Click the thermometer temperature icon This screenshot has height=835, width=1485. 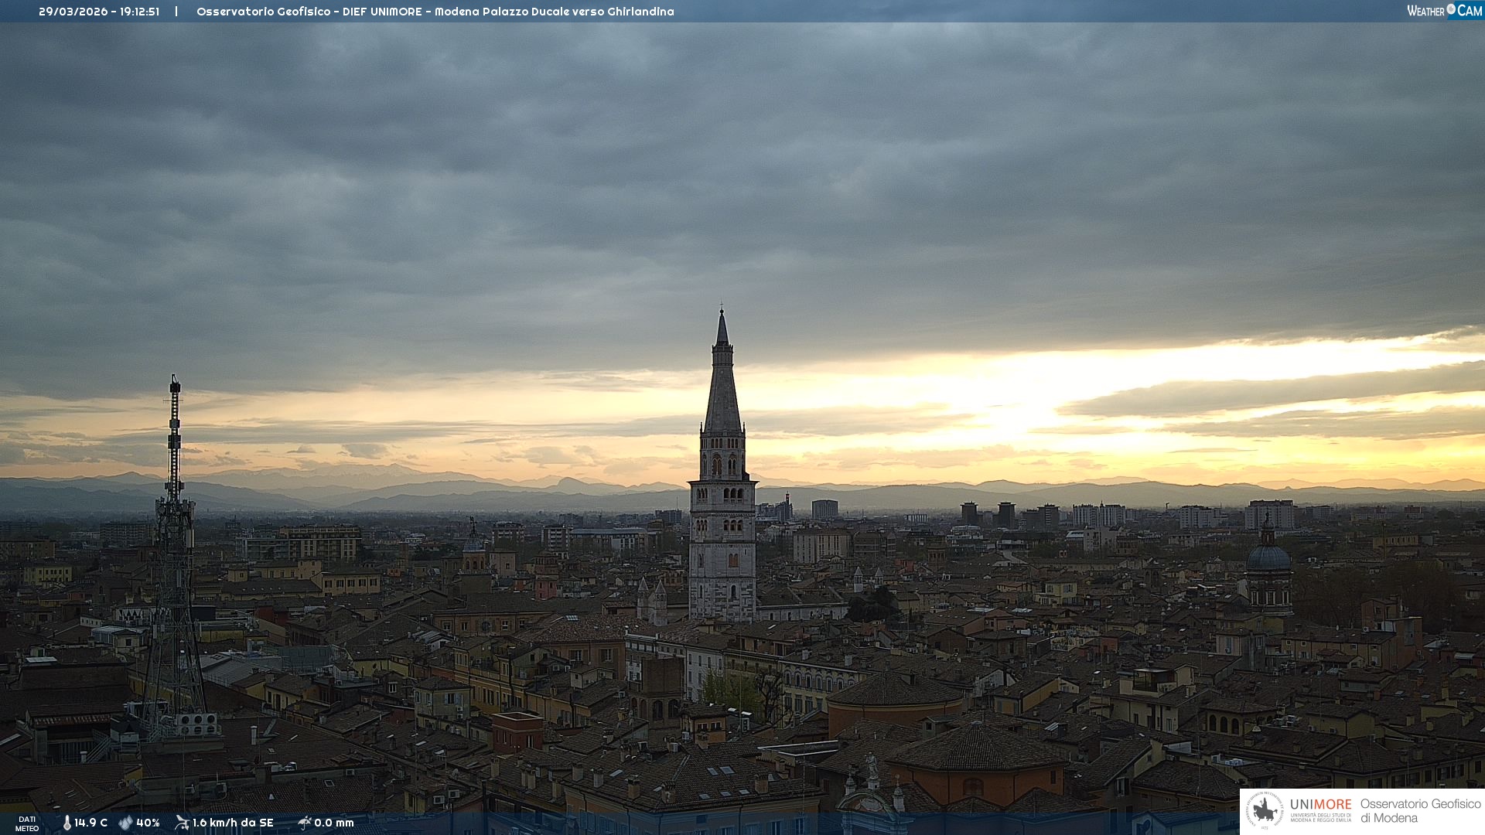point(67,823)
